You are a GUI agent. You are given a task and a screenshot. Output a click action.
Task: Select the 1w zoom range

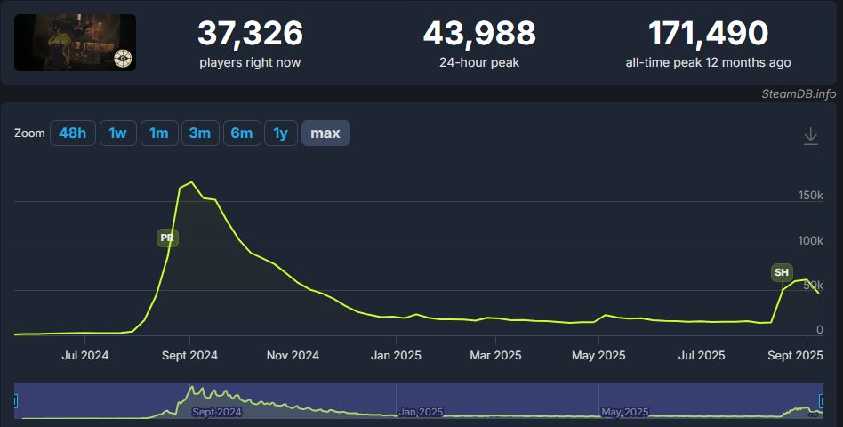(x=117, y=133)
